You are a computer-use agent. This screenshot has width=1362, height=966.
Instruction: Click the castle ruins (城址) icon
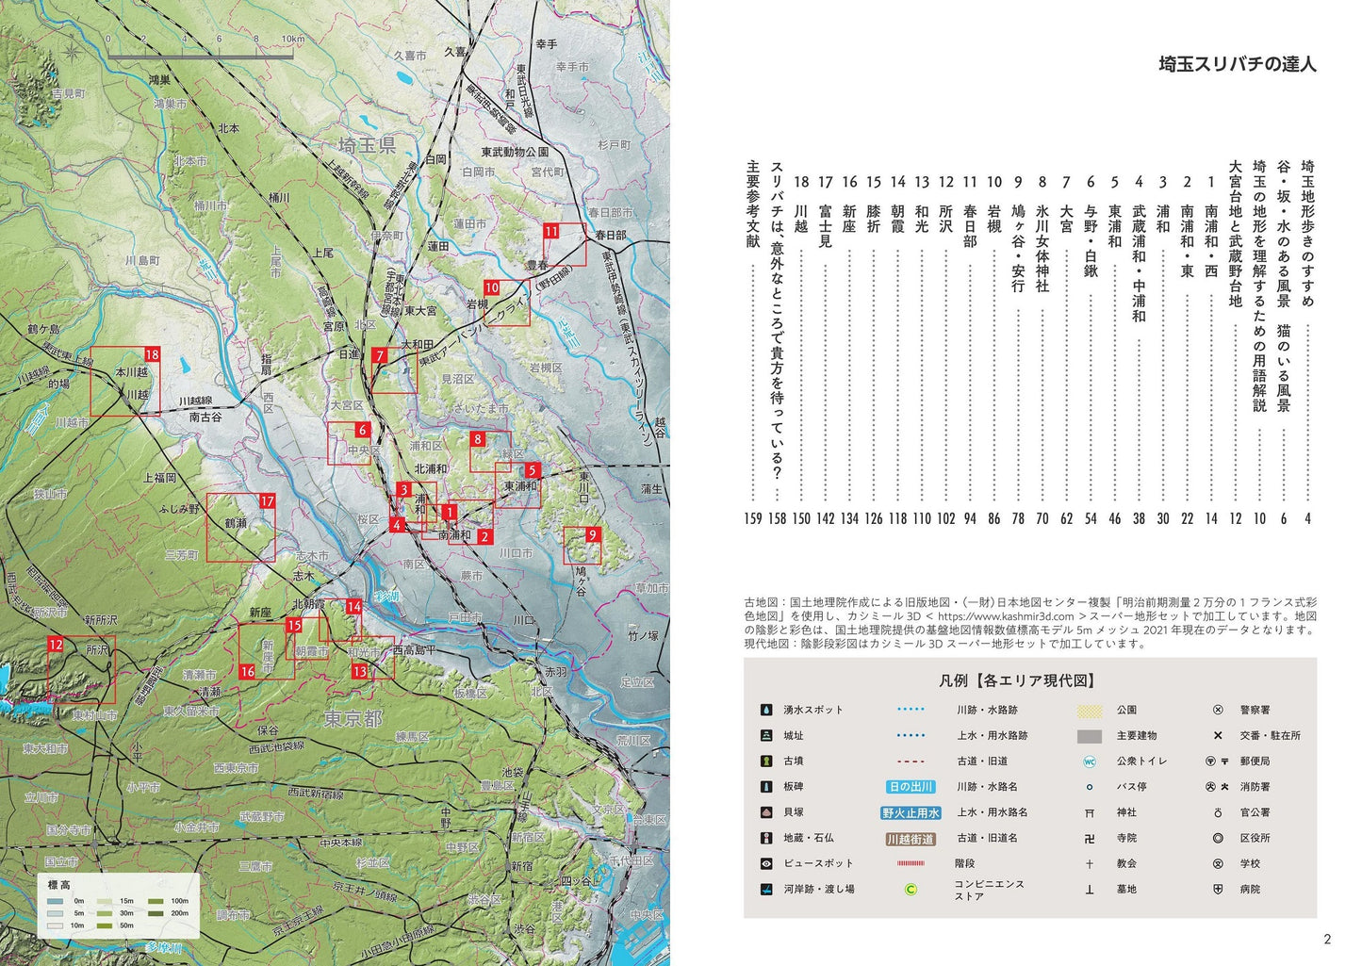coord(766,735)
